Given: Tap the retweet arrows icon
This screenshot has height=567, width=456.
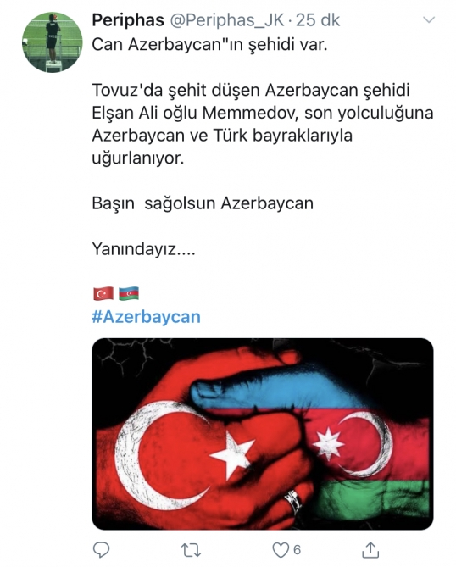Looking at the screenshot, I should pos(191,550).
